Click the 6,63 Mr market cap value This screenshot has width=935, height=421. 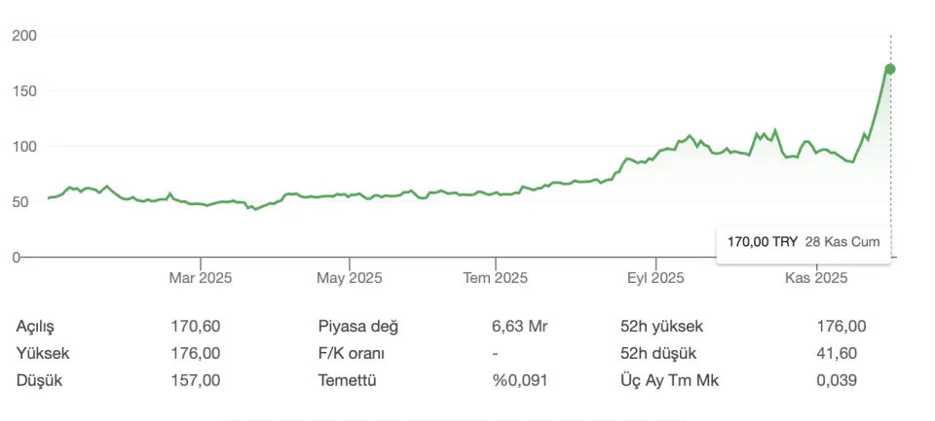click(520, 327)
